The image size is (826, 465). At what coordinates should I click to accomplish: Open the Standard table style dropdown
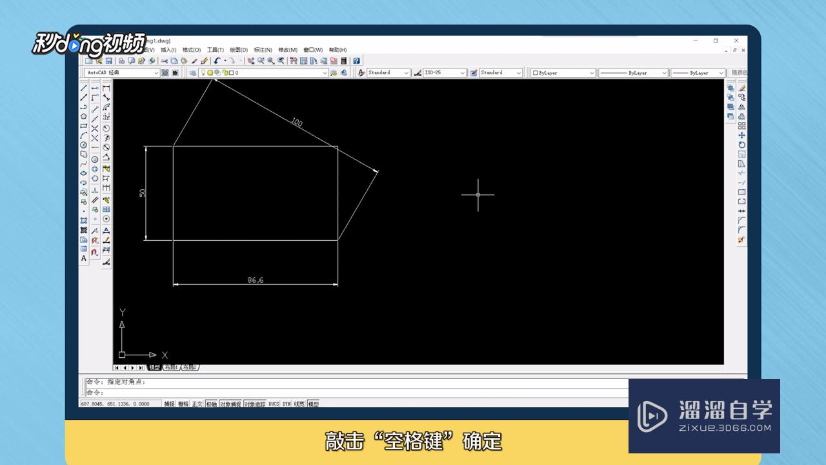[x=501, y=73]
